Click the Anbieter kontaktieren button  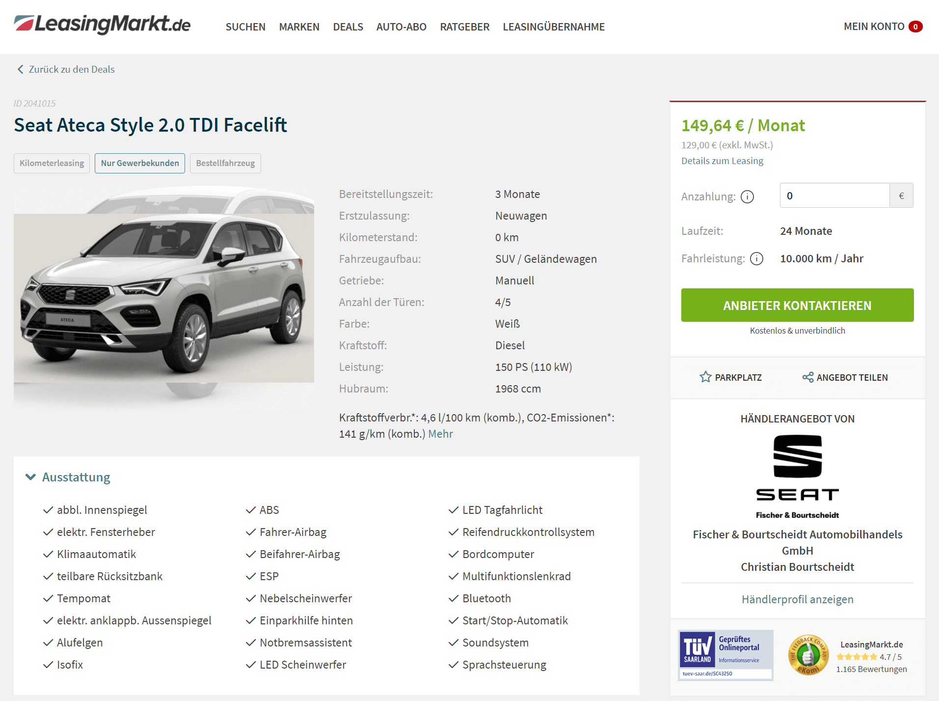[797, 305]
